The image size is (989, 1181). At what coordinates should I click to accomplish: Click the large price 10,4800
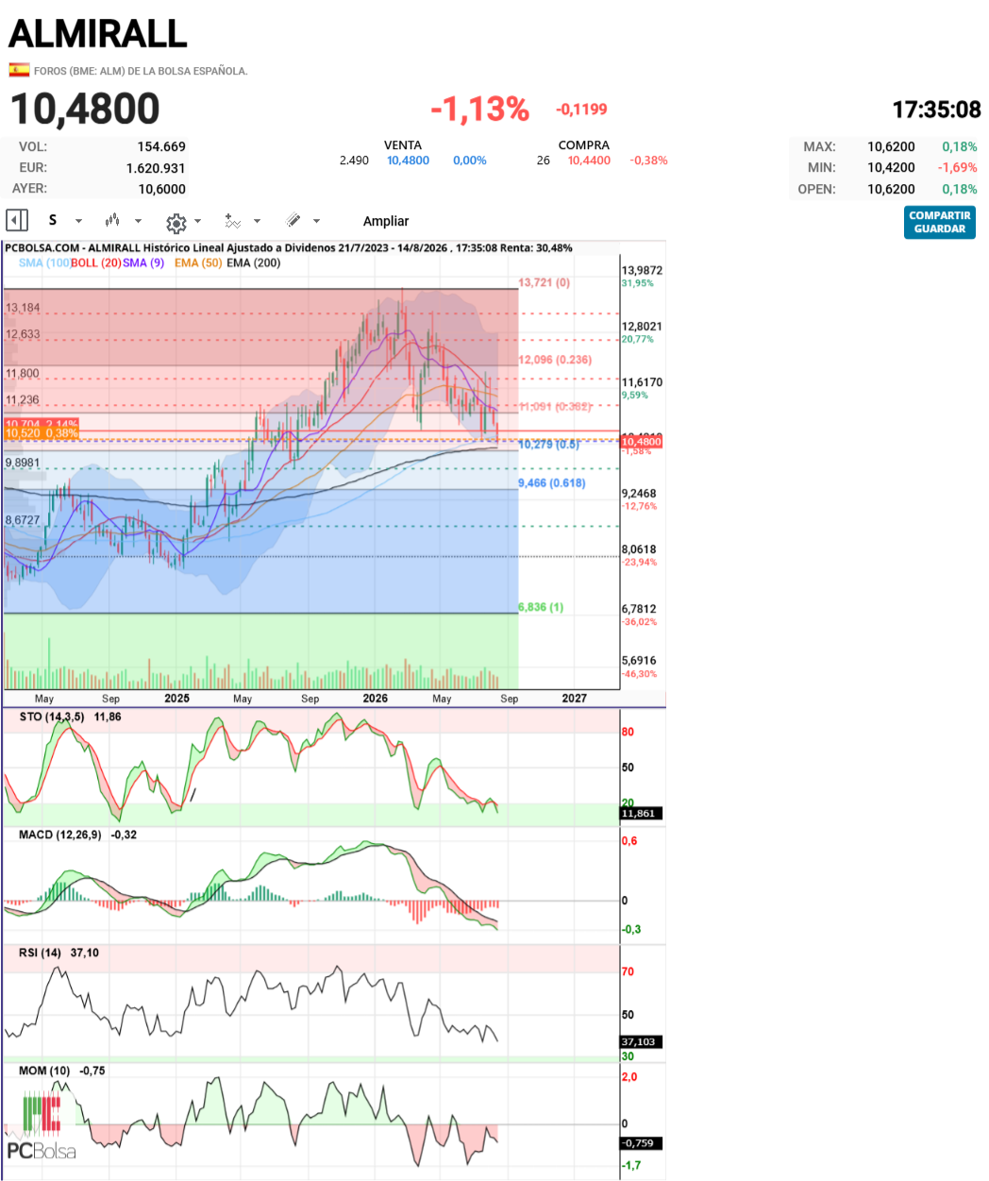[85, 109]
